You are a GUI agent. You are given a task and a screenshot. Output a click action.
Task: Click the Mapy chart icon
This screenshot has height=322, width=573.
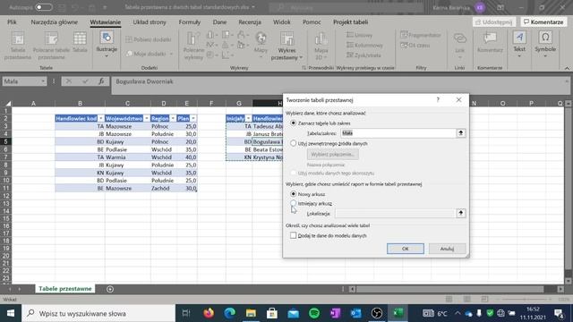click(x=261, y=45)
